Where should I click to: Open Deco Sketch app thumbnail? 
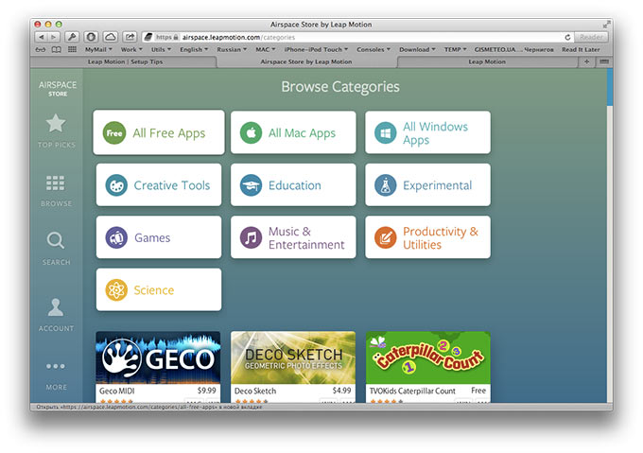(x=293, y=357)
